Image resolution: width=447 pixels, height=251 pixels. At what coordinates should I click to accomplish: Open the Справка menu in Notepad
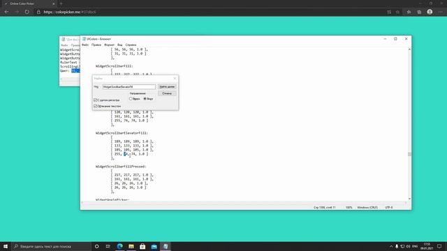click(x=131, y=45)
